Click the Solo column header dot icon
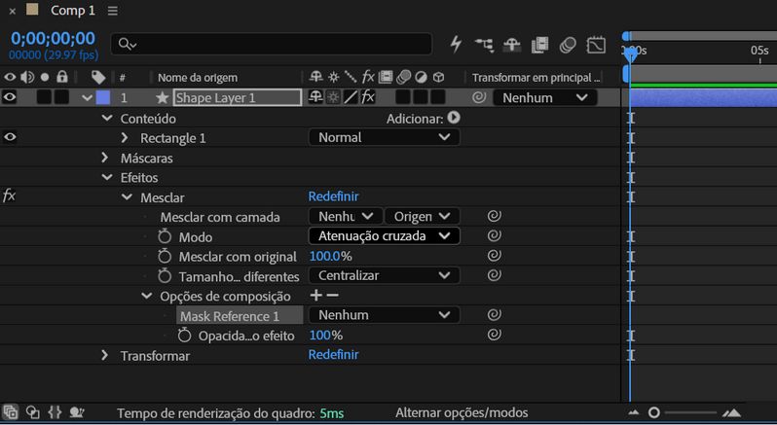Viewport: 777px width, 425px height. 45,77
